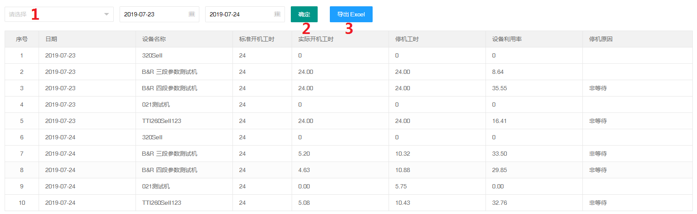The width and height of the screenshot is (697, 214).
Task: Focus the start date field 2019-07-23
Action: tap(153, 14)
